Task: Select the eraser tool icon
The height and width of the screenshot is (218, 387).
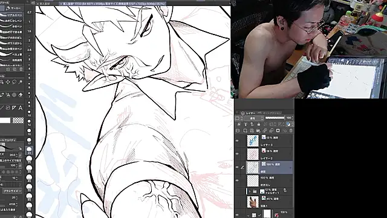Action: pyautogui.click(x=21, y=95)
